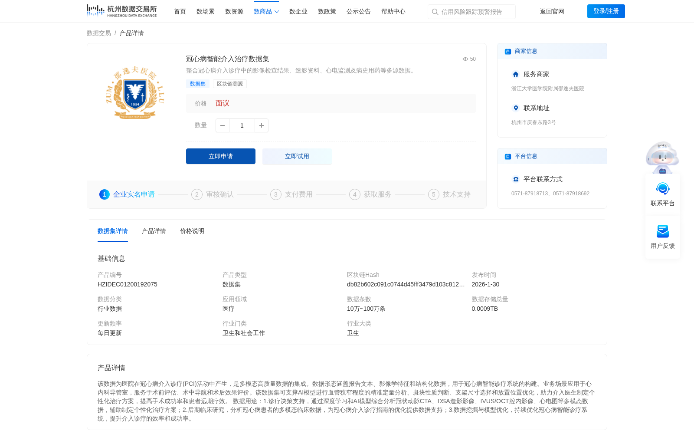694x434 pixels.
Task: Click the 登录/注册 button
Action: pos(606,11)
